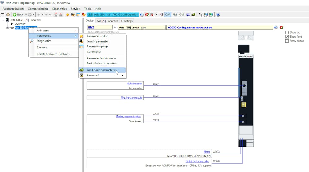Screen dimensions: 309x172
Task: Click the magnifier icon beside Diagnostics
Action: [32, 41]
